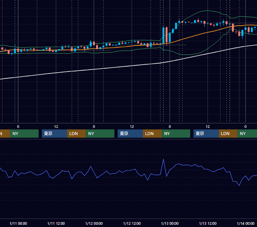The image size is (257, 227).
Task: Click the tall red candlestick before 1/13 00:00
Action: tap(167, 35)
